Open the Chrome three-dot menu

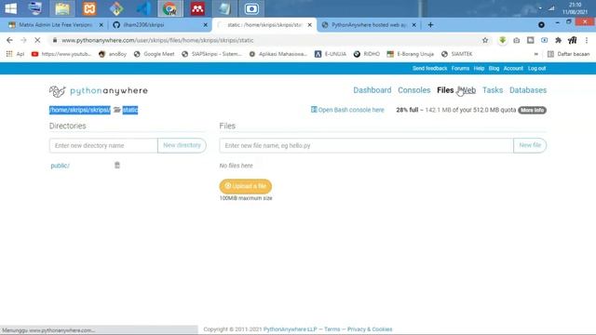coord(587,40)
